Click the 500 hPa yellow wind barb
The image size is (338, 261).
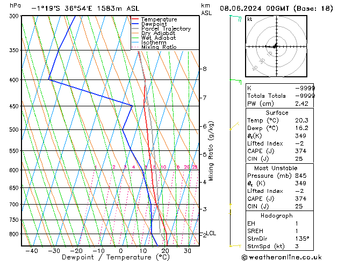[234, 126]
